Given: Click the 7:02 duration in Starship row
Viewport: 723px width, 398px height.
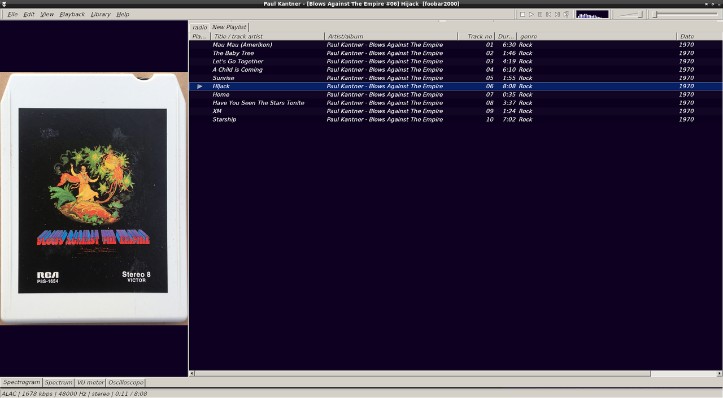Looking at the screenshot, I should 509,119.
